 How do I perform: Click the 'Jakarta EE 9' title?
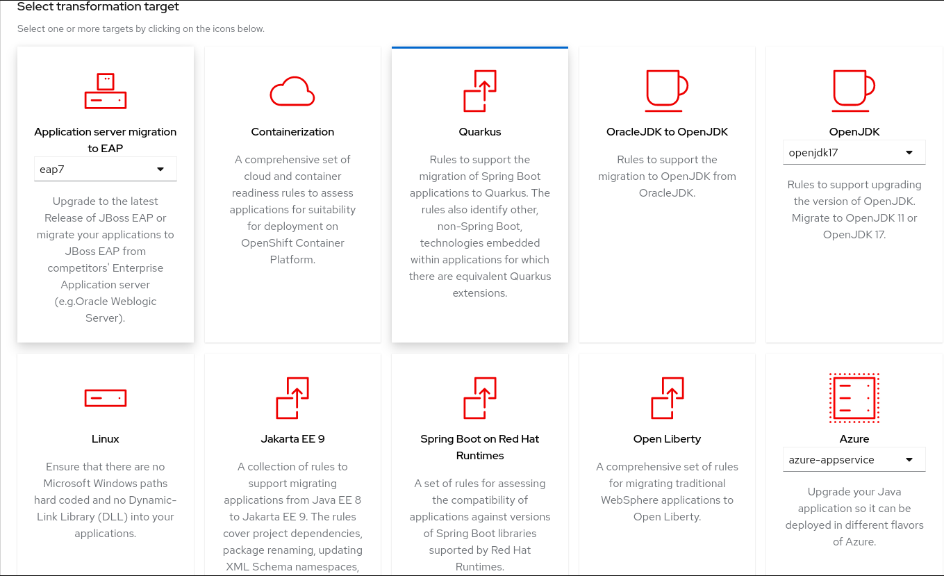pyautogui.click(x=292, y=438)
